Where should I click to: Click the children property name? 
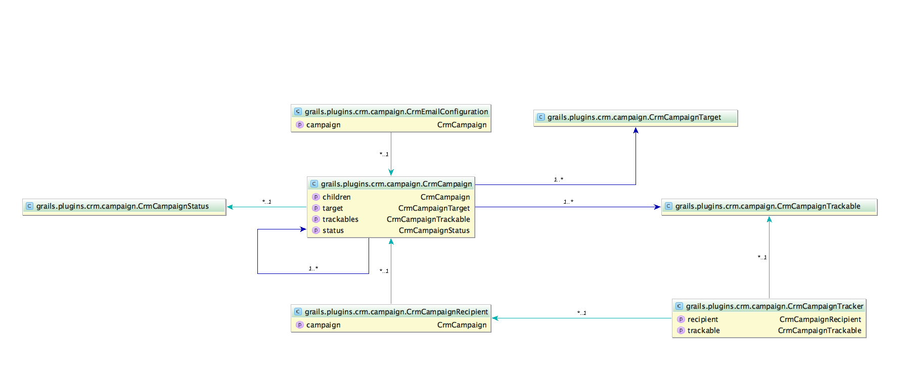(336, 197)
